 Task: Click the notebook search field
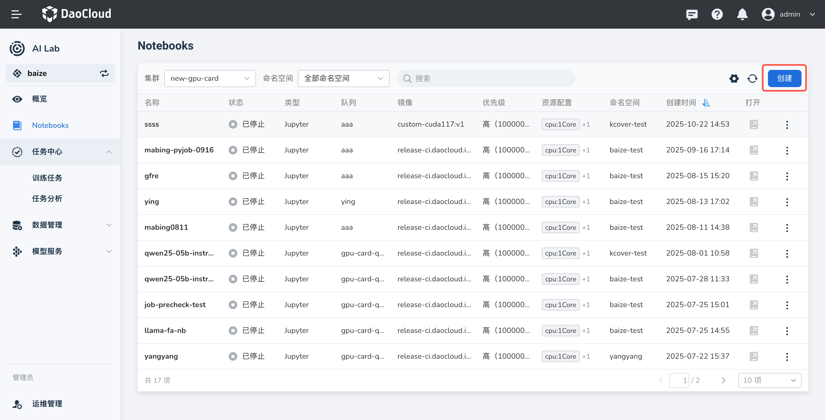486,78
